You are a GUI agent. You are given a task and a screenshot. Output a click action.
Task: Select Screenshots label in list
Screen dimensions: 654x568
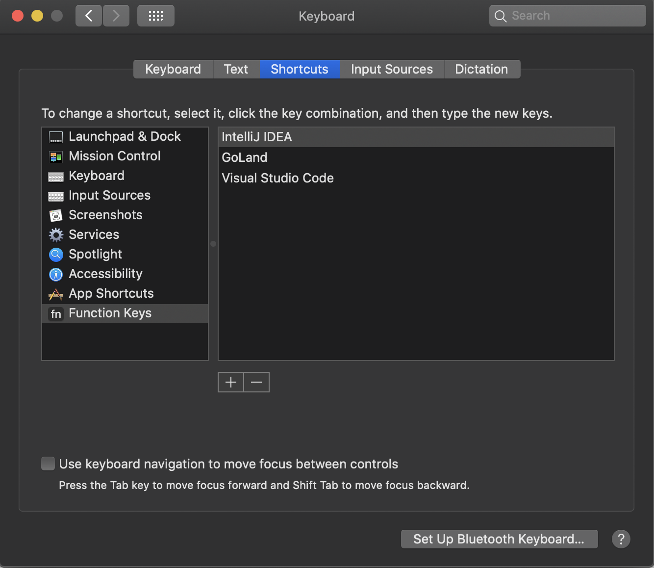pos(105,215)
